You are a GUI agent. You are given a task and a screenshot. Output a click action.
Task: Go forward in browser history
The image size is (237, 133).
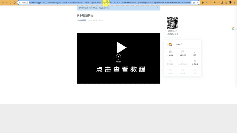click(7, 2)
